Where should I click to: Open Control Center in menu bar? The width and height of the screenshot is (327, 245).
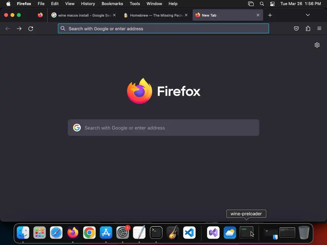pyautogui.click(x=272, y=4)
